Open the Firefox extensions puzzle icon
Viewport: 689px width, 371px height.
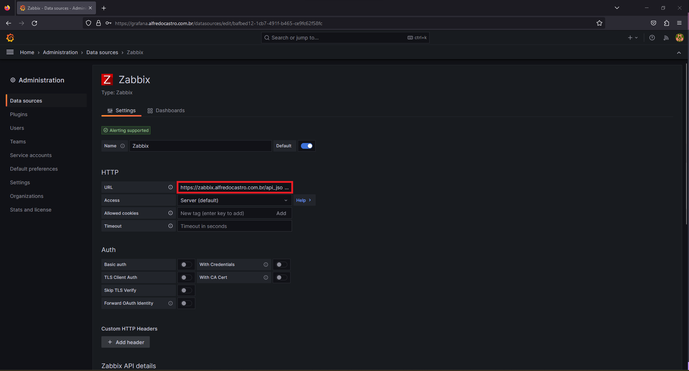tap(666, 23)
